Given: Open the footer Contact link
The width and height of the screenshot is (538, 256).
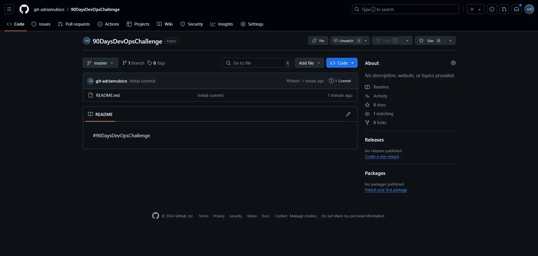Looking at the screenshot, I should click(x=281, y=216).
